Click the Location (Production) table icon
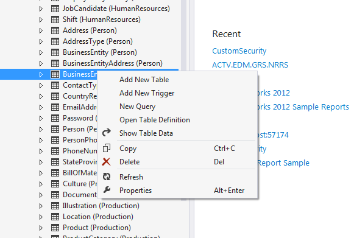Image resolution: width=354 pixels, height=238 pixels. 55,217
